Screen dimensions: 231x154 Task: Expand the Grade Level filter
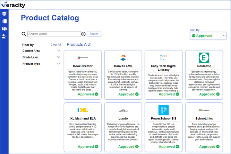[x=58, y=57]
